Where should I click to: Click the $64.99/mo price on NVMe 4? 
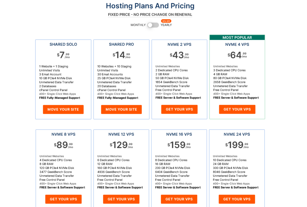coord(237,55)
